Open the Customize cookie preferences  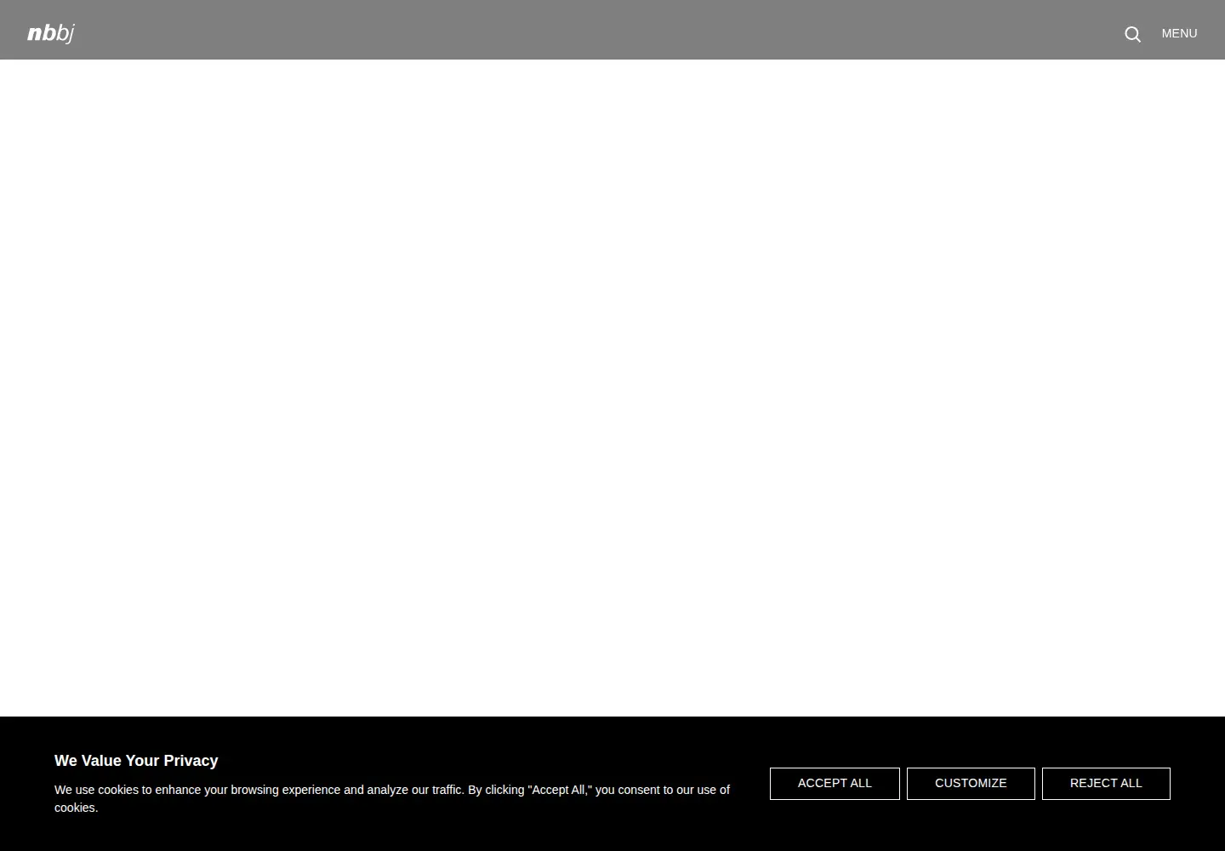971,784
